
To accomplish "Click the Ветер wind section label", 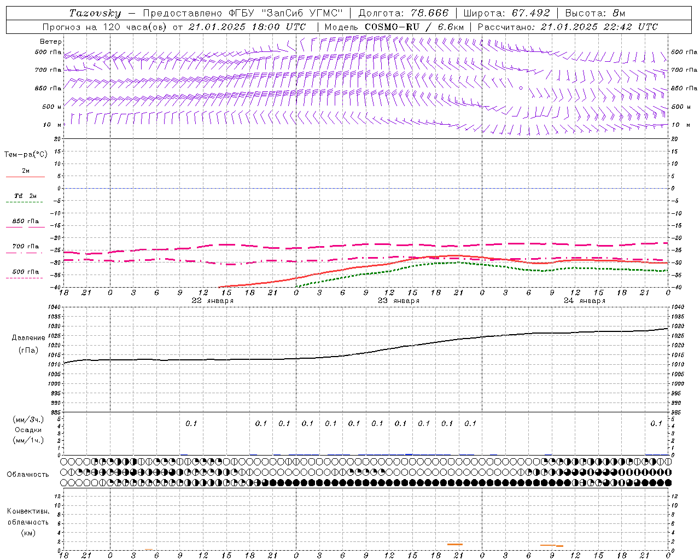I will (51, 42).
